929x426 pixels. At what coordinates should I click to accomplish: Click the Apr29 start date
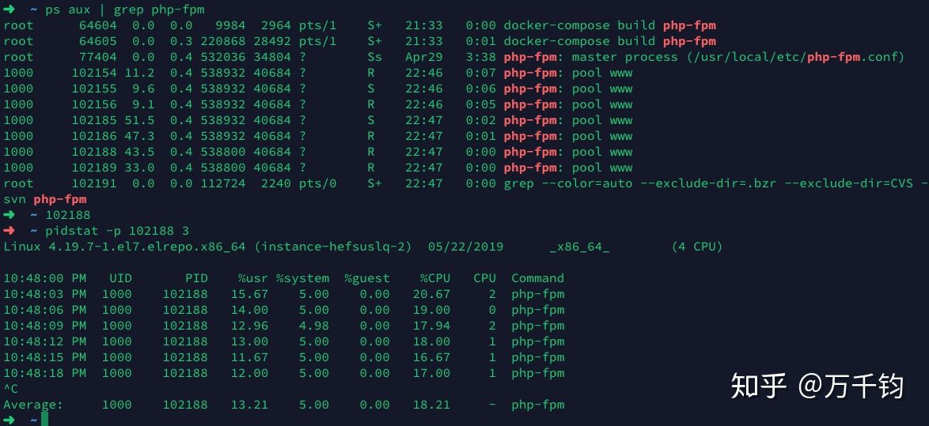[423, 57]
